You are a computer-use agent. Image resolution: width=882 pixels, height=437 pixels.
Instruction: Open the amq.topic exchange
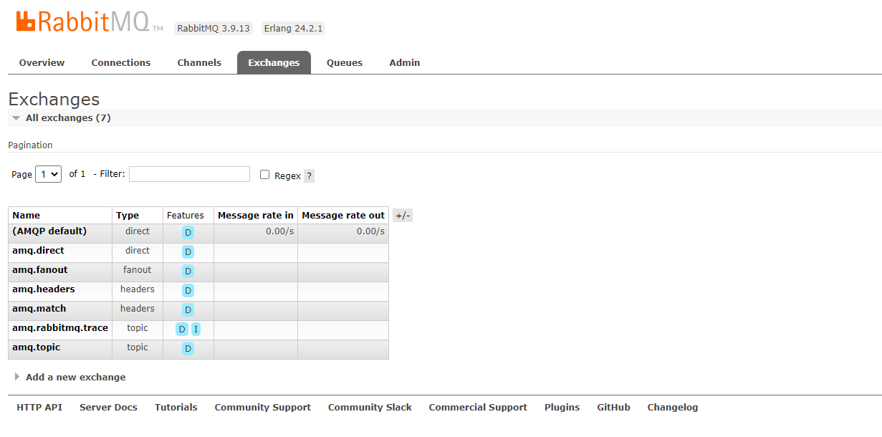(37, 347)
